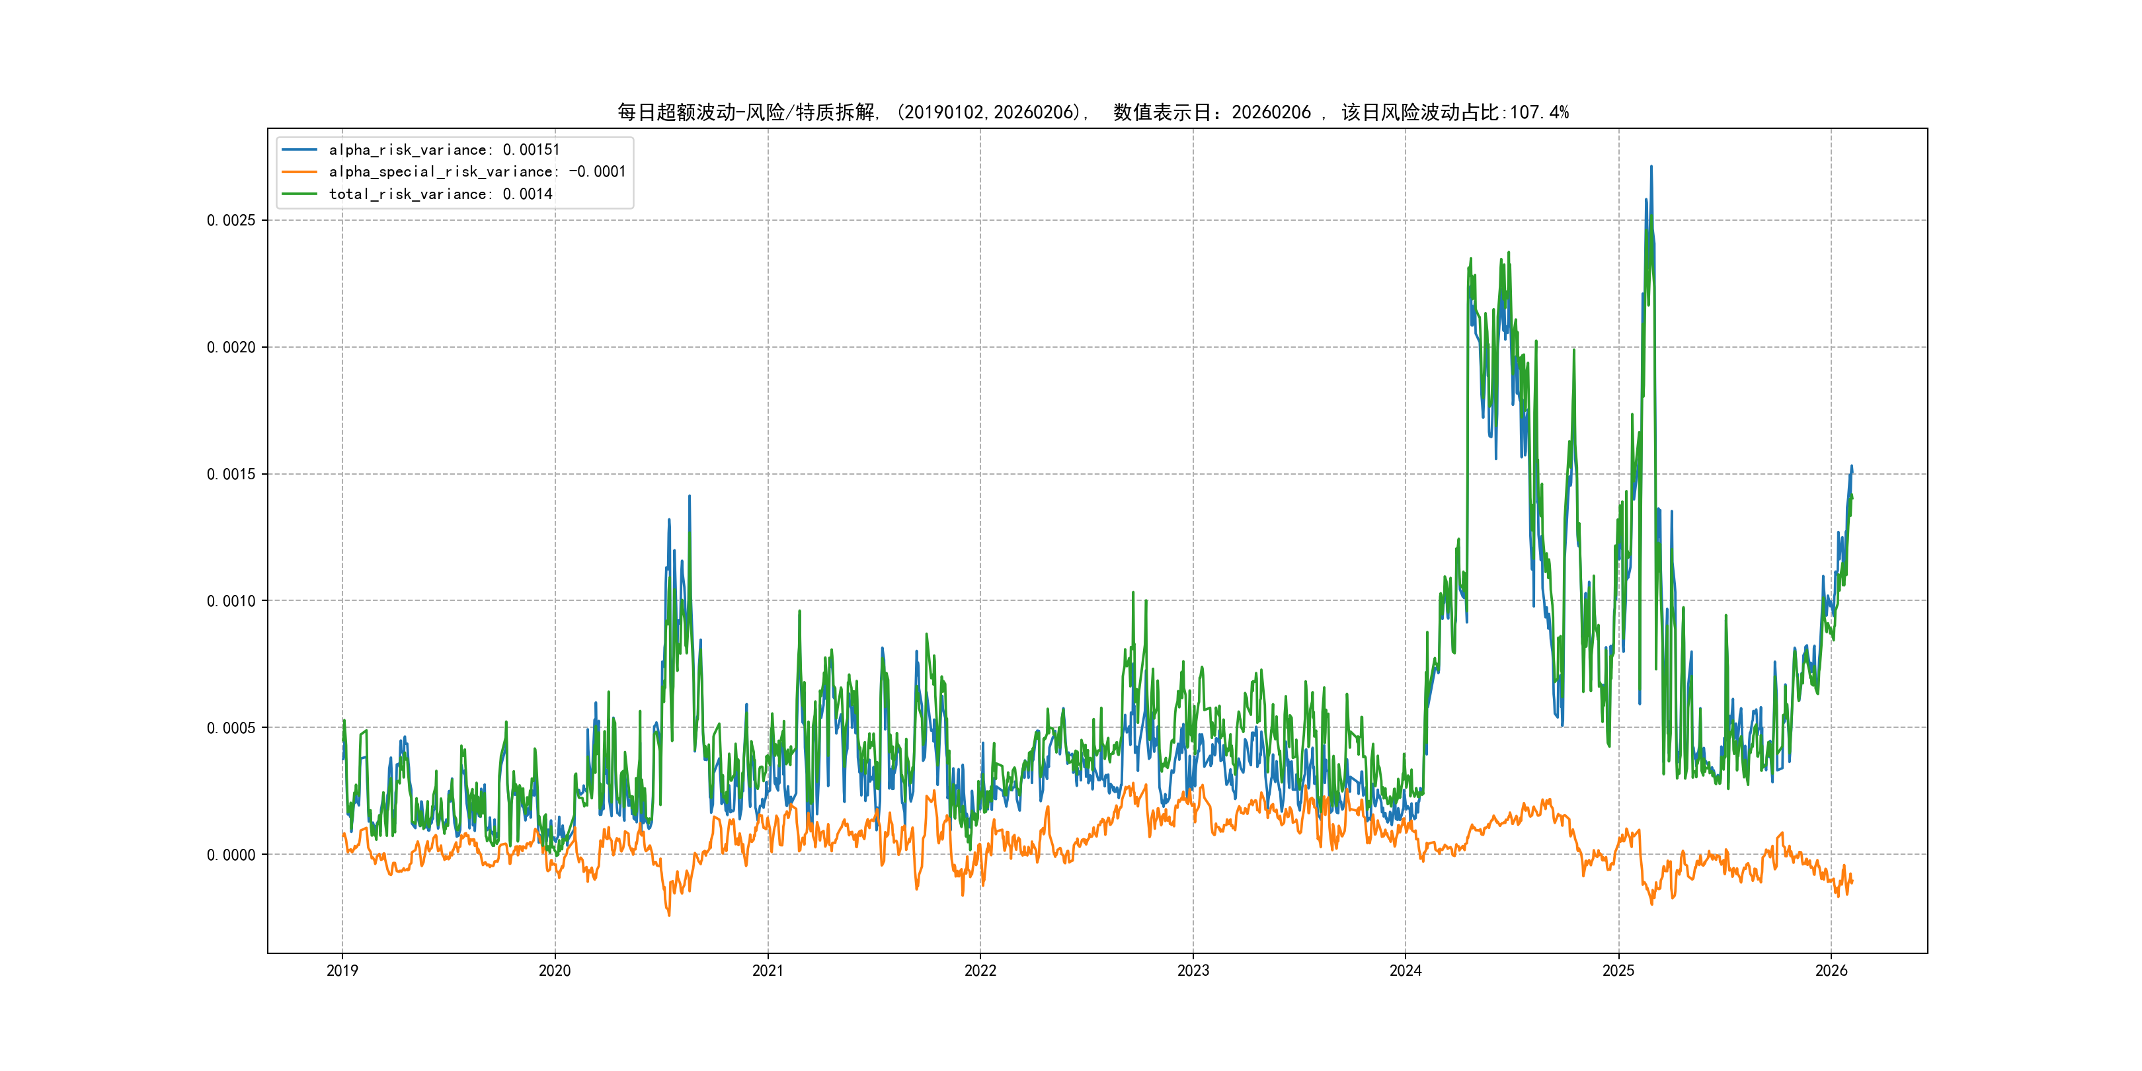
Task: Select the alpha_special_risk_variance: -0.0001 legend label
Action: 477,171
